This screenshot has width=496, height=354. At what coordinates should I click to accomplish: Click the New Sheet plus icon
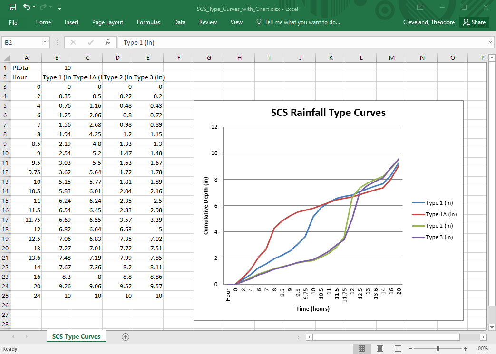point(125,337)
